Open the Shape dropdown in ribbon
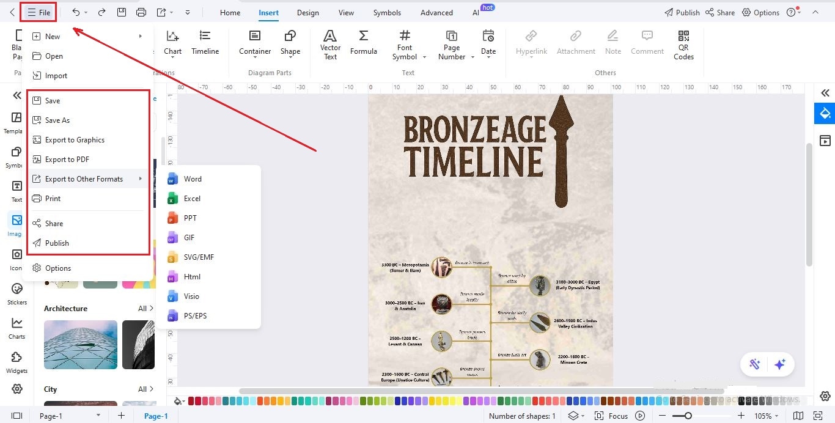The height and width of the screenshot is (423, 835). pos(290,43)
